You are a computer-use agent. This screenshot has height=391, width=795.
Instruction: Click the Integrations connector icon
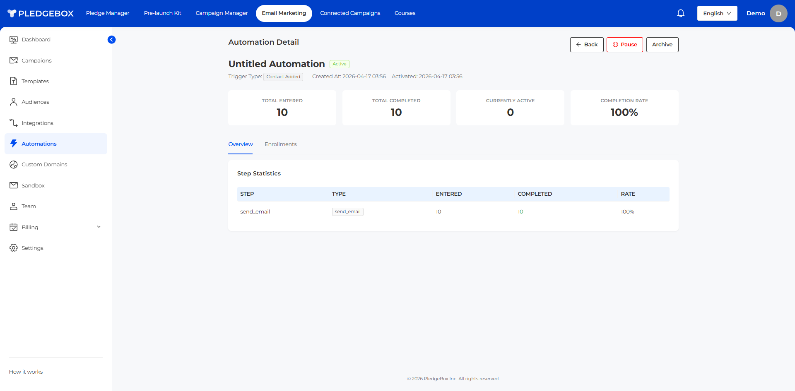coord(14,123)
